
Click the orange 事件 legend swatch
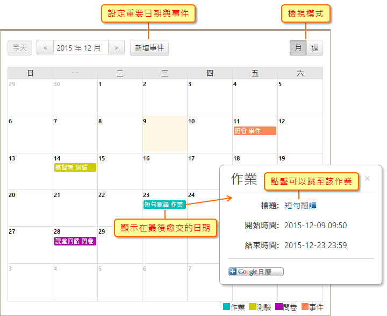[x=305, y=307]
